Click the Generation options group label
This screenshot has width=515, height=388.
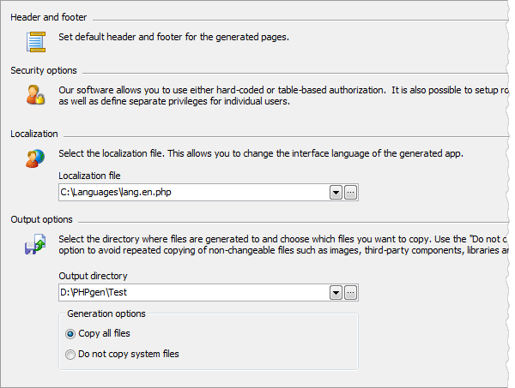click(x=106, y=314)
